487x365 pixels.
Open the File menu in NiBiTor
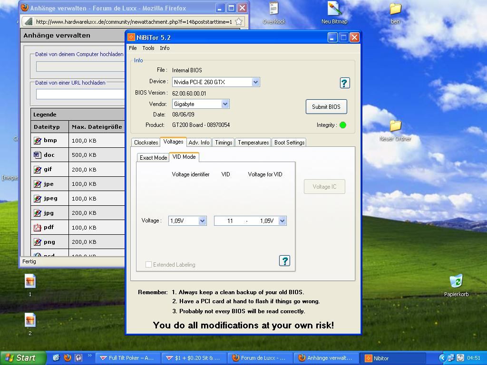point(133,48)
